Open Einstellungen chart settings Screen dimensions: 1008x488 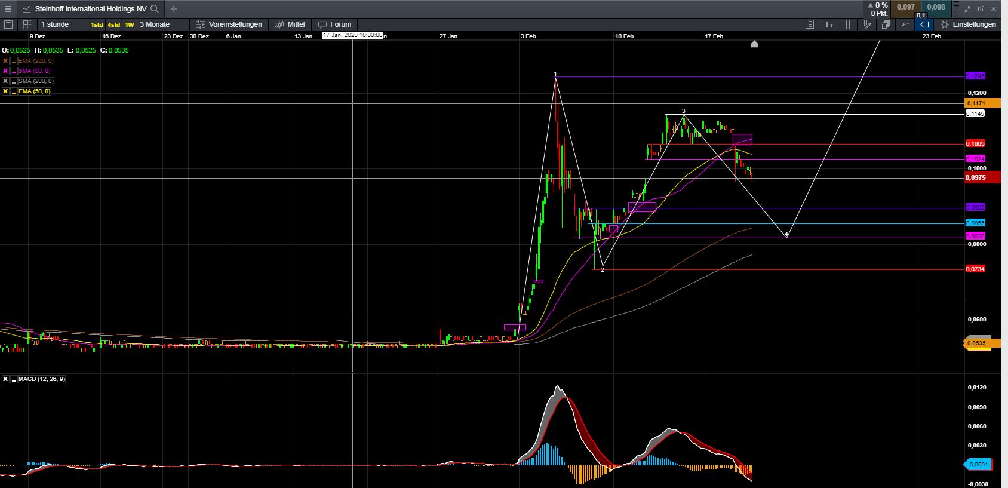pos(968,24)
